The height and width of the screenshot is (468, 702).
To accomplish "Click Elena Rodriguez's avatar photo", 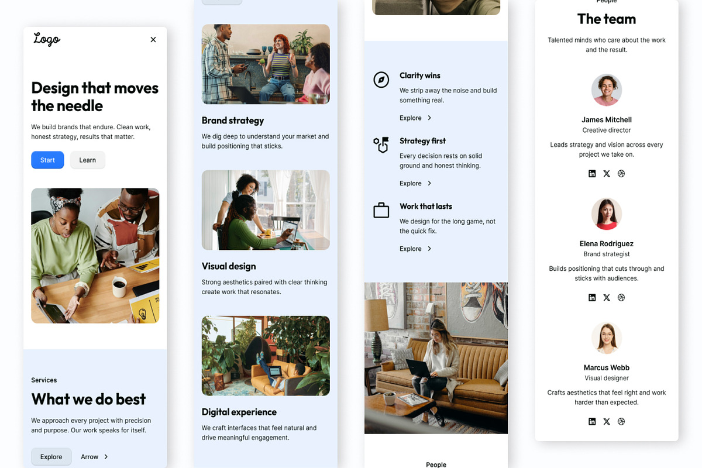I will click(607, 214).
